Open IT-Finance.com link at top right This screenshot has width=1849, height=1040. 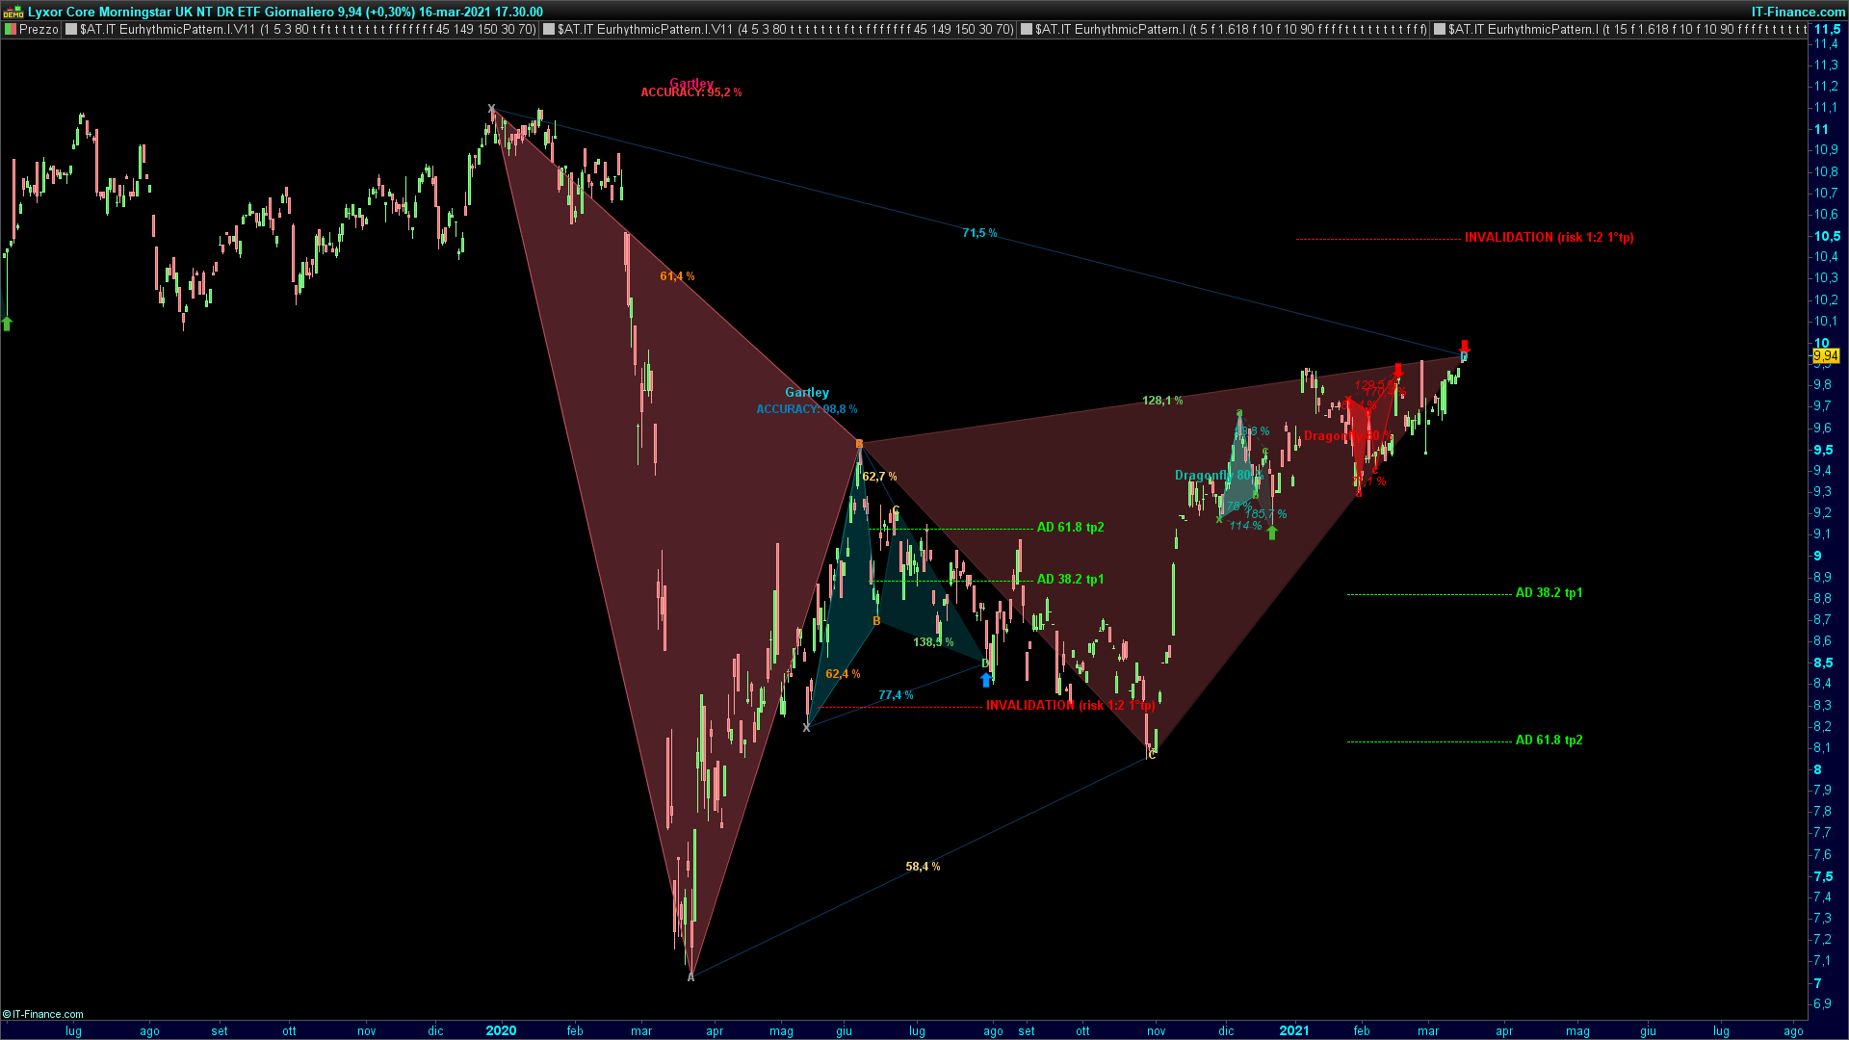tap(1797, 12)
